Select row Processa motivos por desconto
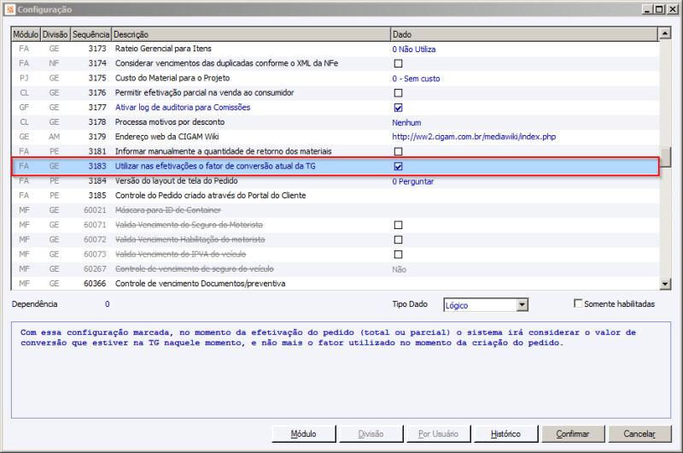This screenshot has width=683, height=453. click(335, 122)
